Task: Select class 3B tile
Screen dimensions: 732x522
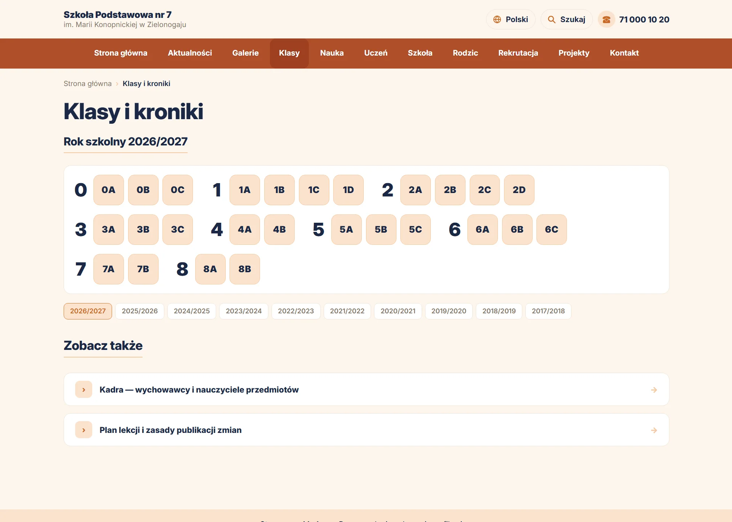Action: (x=143, y=230)
